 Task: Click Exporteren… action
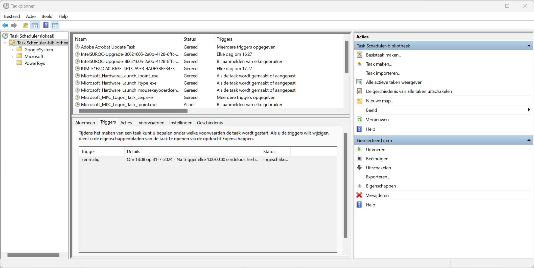point(378,177)
